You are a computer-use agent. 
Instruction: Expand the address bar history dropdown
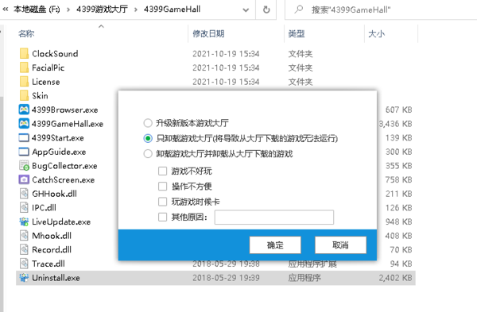tap(246, 10)
